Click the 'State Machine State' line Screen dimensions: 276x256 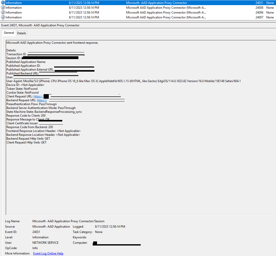click(44, 112)
